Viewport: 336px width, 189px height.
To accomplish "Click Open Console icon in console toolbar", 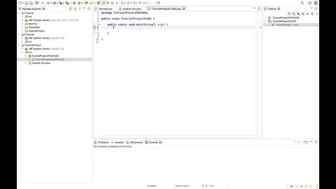I will point(305,142).
